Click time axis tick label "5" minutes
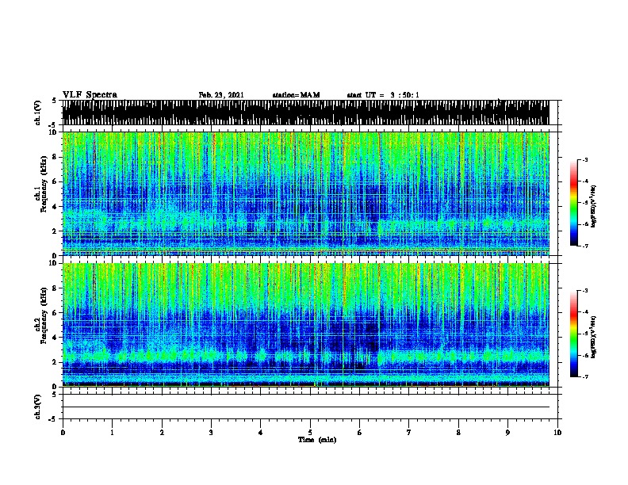The height and width of the screenshot is (485, 628). [310, 433]
